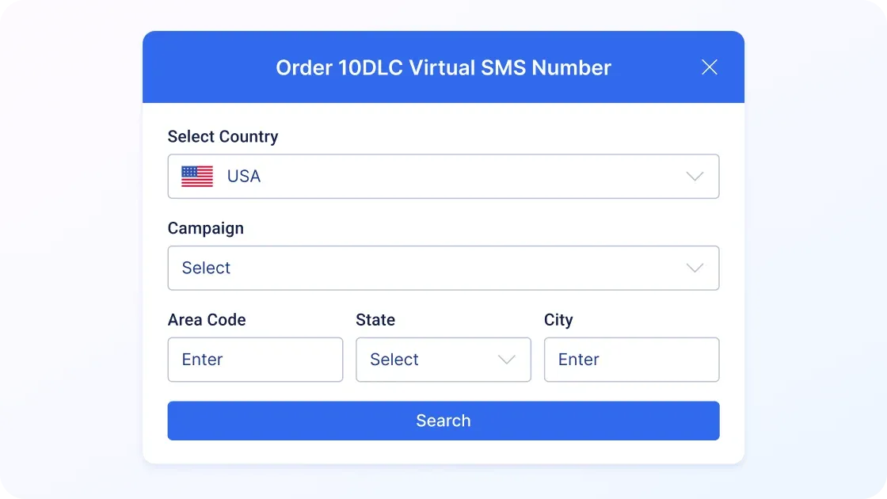
Task: Click the X close icon on the dialog header
Action: tap(709, 67)
